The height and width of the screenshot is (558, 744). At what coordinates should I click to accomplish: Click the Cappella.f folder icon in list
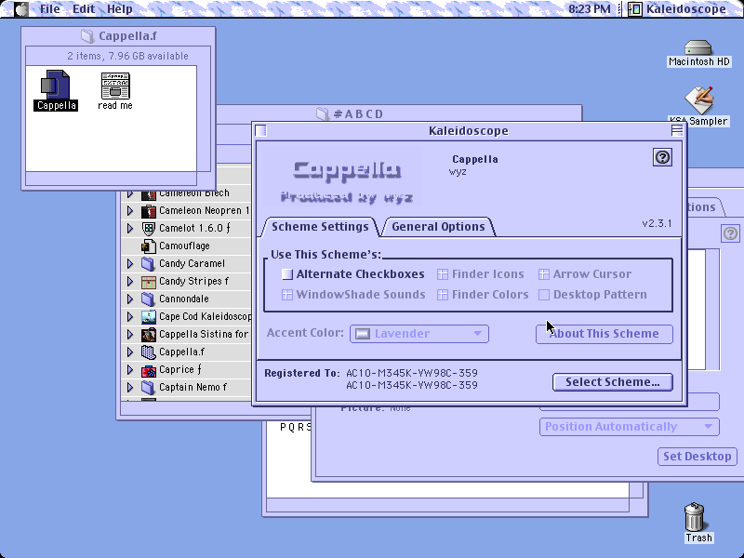[x=149, y=352]
